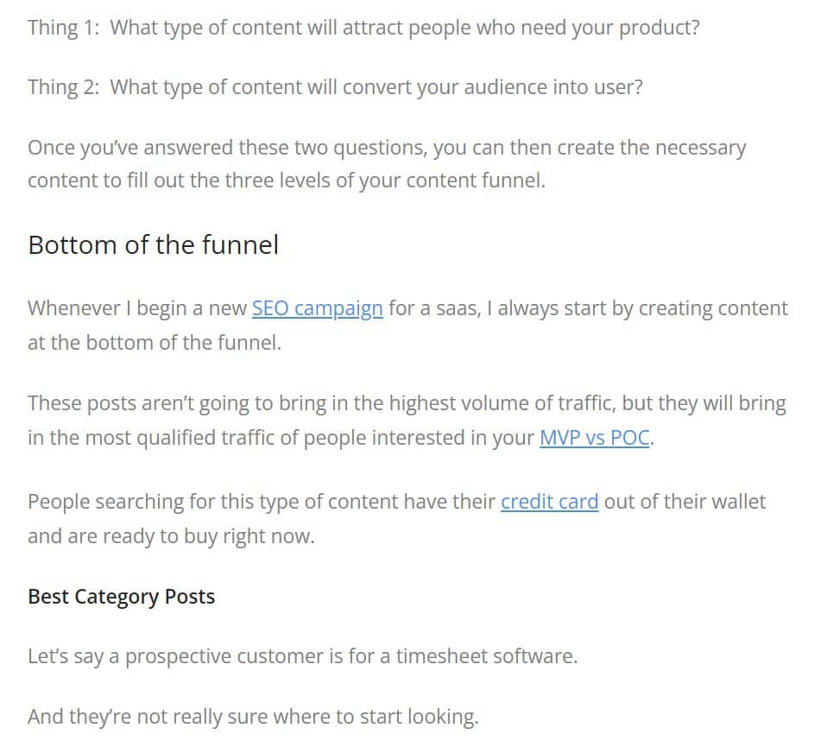Screen dimensions: 827x747
Task: Click the 'Best Category Posts' subheading
Action: pyautogui.click(x=121, y=597)
